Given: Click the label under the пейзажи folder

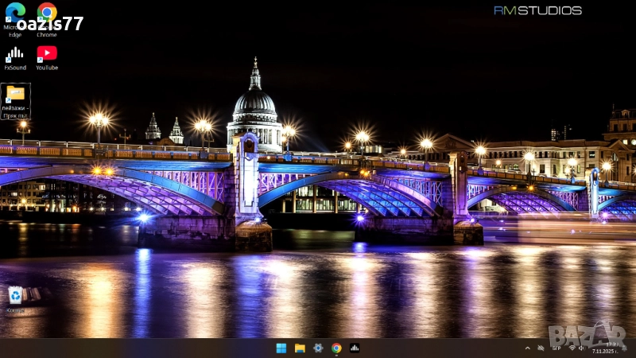Looking at the screenshot, I should pos(15,111).
